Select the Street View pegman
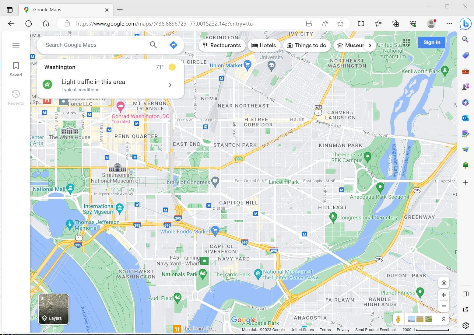Screen dimensions: 474x335 tap(398, 319)
